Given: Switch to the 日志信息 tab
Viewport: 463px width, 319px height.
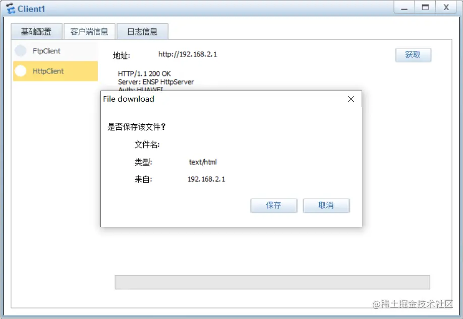Looking at the screenshot, I should coord(142,32).
